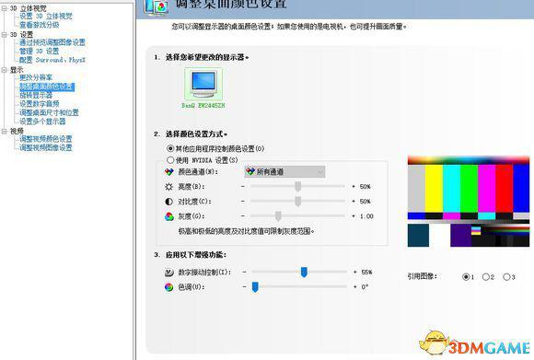Choose reference image 1 radio

466,276
